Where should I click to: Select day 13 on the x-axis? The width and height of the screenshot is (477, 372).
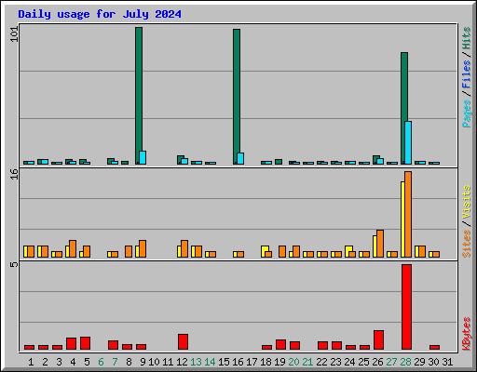[196, 362]
